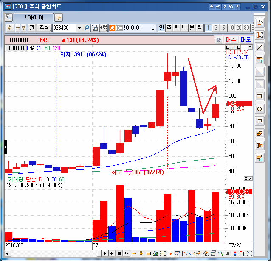Open the stock code 023430 dropdown
Image resolution: width=271 pixels, height=261 pixels.
79,28
